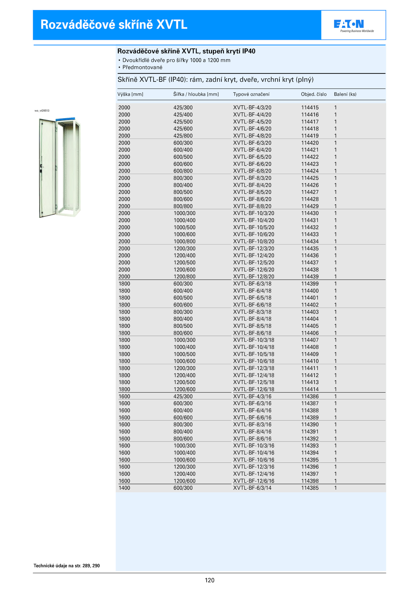Click dimension '425/300' in the XVTL-BF-4/3/20 row
The height and width of the screenshot is (593, 419).
click(183, 108)
